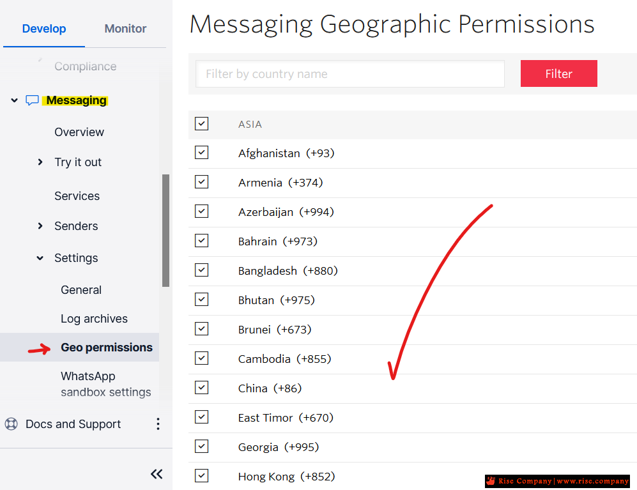Click the Filter by country name field
Viewport: 637px width, 490px height.
pos(349,74)
